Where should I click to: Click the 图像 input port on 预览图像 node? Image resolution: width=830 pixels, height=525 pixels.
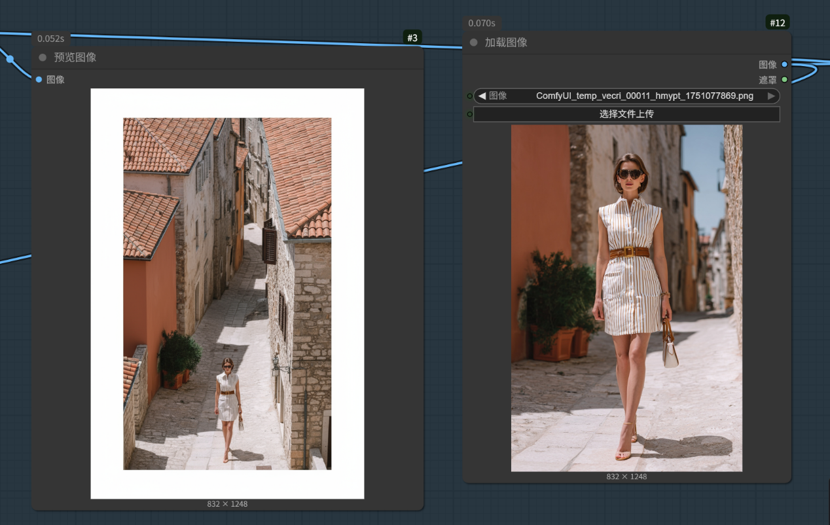pyautogui.click(x=39, y=80)
